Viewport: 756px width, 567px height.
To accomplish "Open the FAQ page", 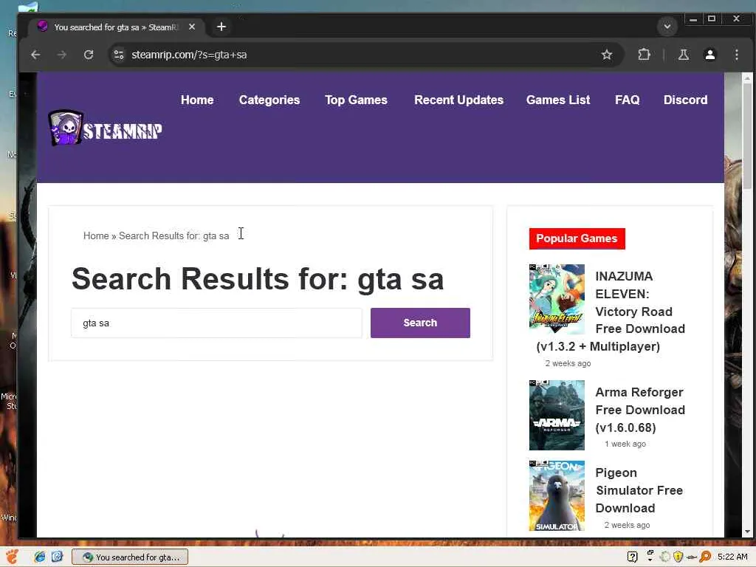I will click(x=627, y=100).
